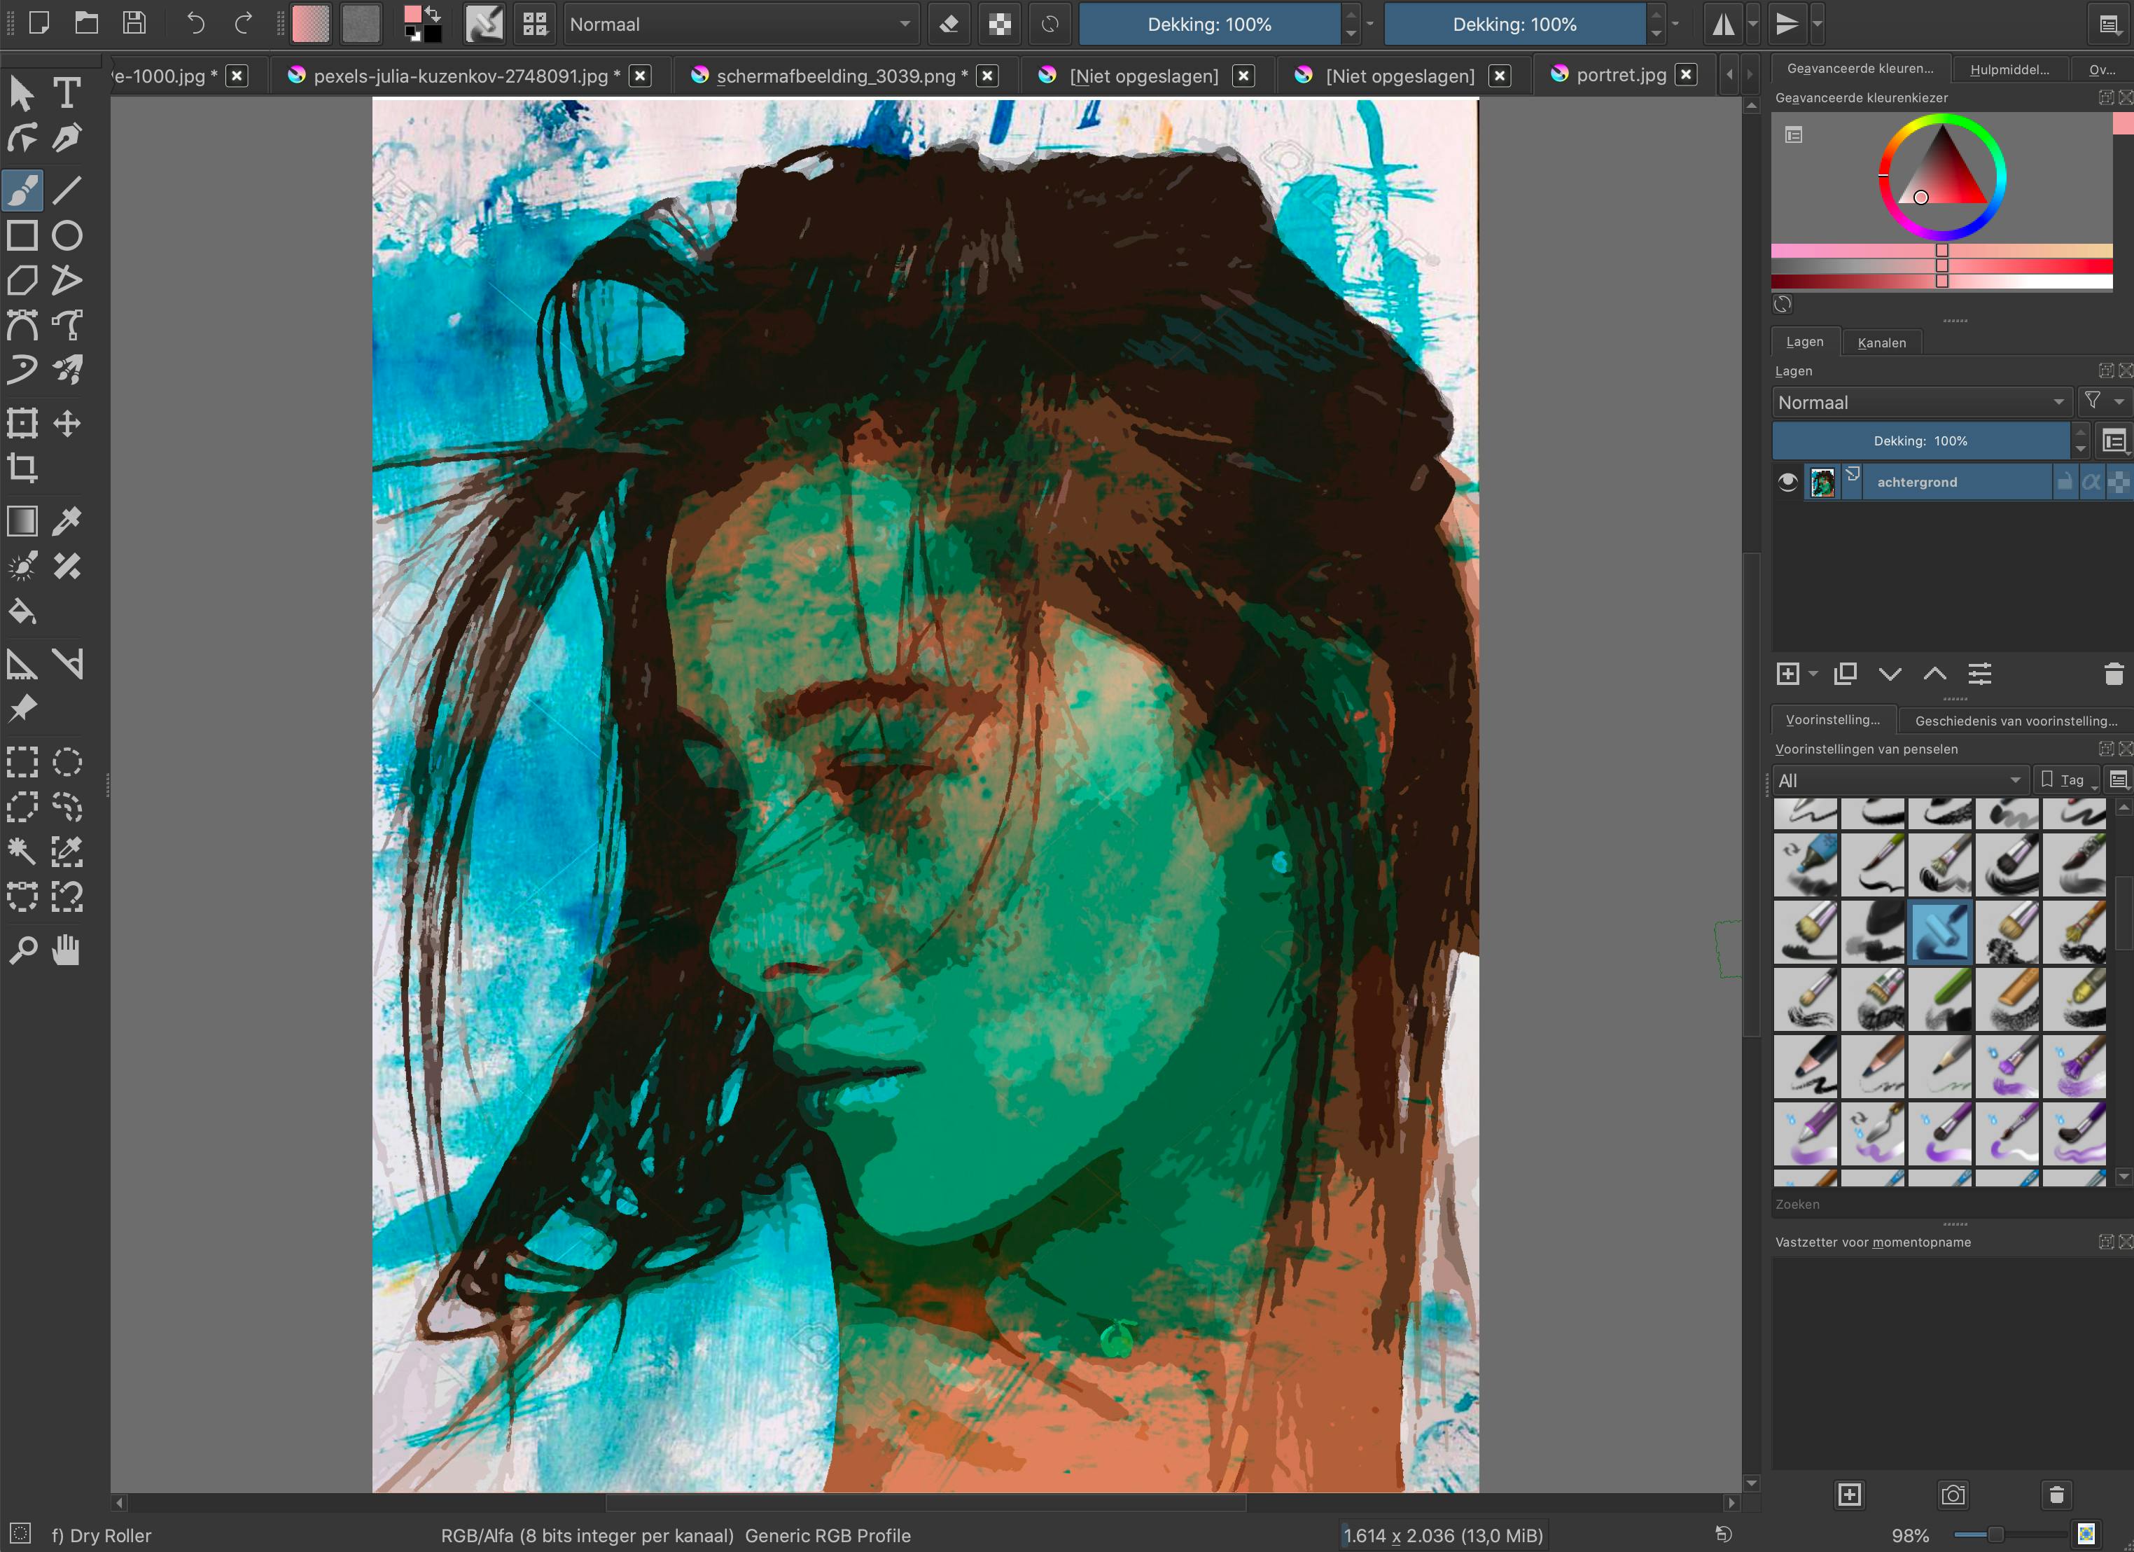Image resolution: width=2134 pixels, height=1552 pixels.
Task: Select the Crop tool
Action: click(22, 468)
